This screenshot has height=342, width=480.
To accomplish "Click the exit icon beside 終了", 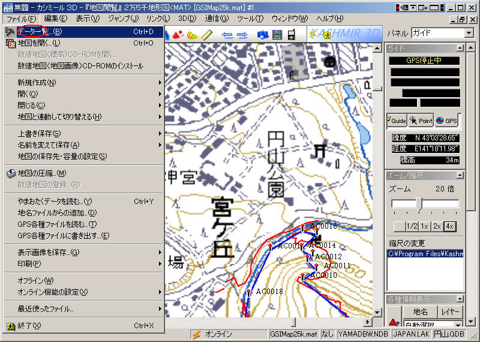I will click(x=11, y=326).
